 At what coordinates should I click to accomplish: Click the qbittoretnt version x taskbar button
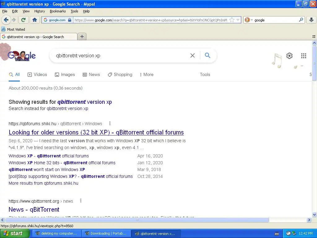click(155, 234)
